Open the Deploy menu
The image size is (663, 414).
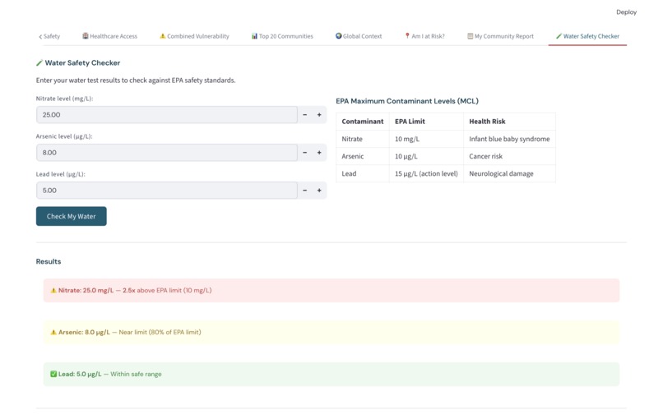click(626, 12)
